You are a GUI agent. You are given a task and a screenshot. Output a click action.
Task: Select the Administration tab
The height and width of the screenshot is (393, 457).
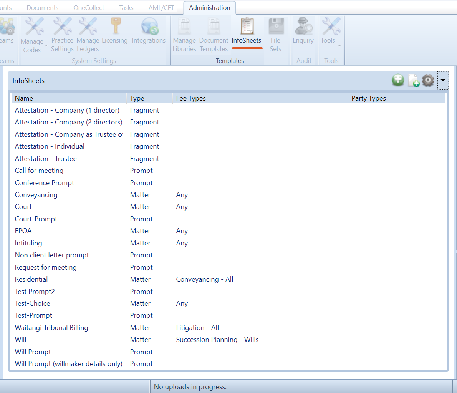[x=210, y=8]
